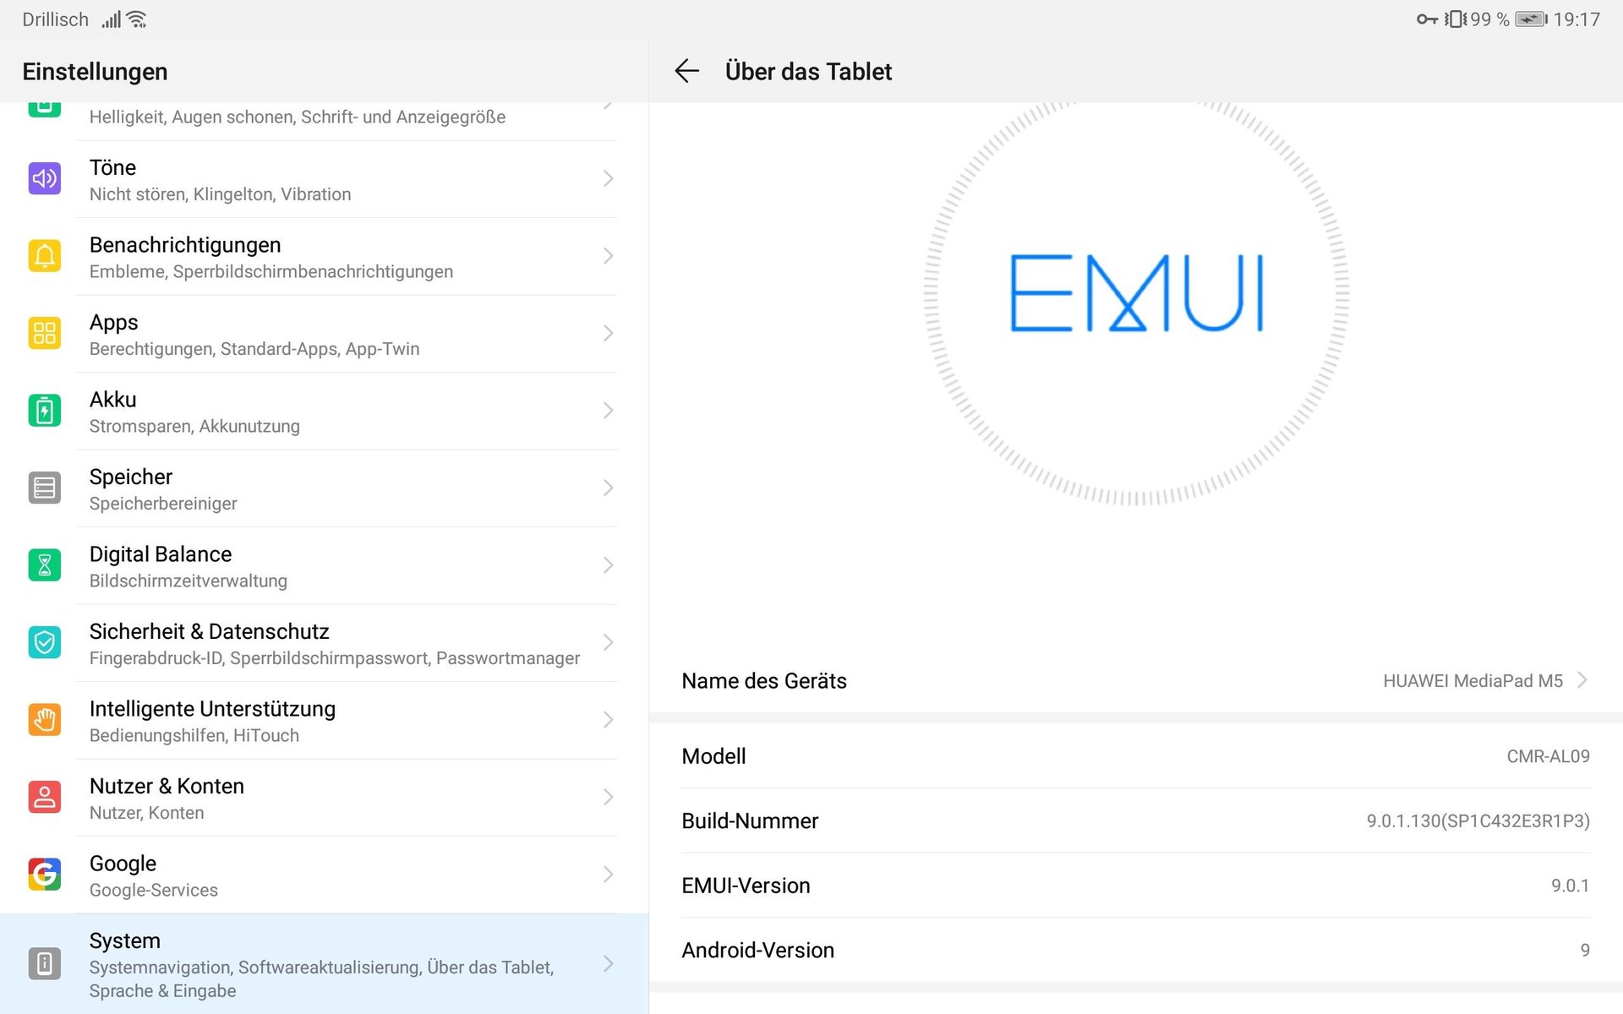Tap the green Akku battery icon
The image size is (1623, 1014).
pos(45,411)
